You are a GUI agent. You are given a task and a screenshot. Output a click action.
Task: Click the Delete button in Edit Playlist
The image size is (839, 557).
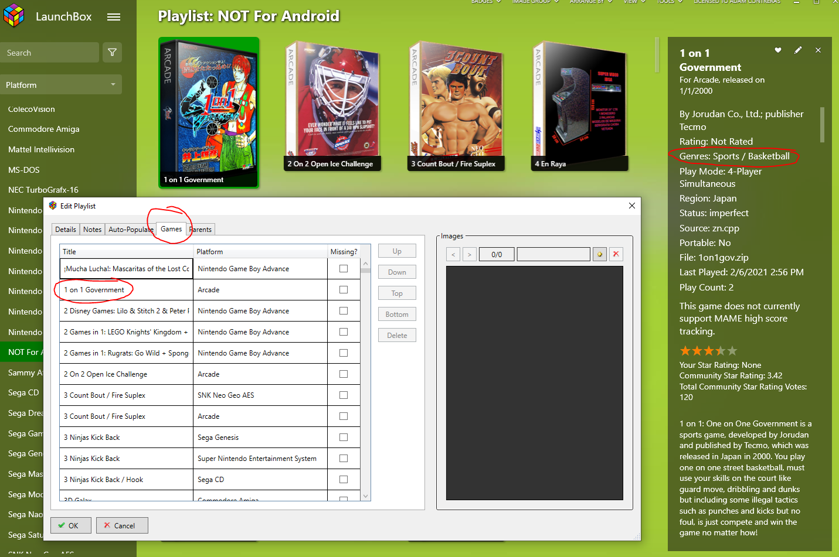[397, 336]
